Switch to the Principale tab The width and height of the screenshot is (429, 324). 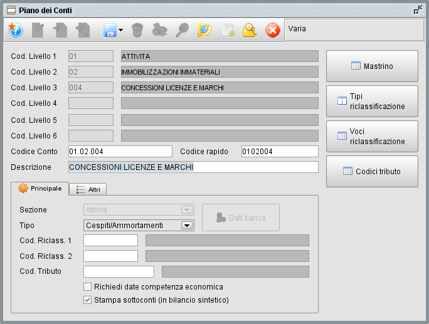pos(40,189)
